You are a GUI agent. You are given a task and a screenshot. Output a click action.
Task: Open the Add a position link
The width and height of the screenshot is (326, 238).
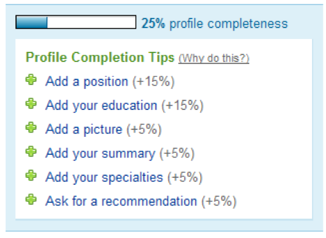(x=87, y=81)
